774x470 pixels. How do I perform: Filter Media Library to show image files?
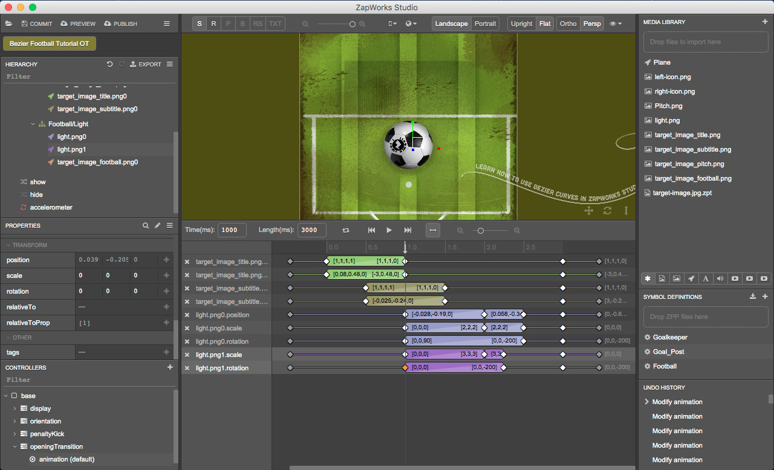click(677, 278)
